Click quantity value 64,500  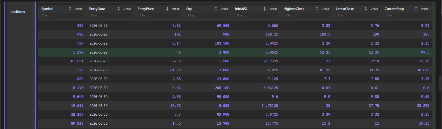(x=223, y=25)
